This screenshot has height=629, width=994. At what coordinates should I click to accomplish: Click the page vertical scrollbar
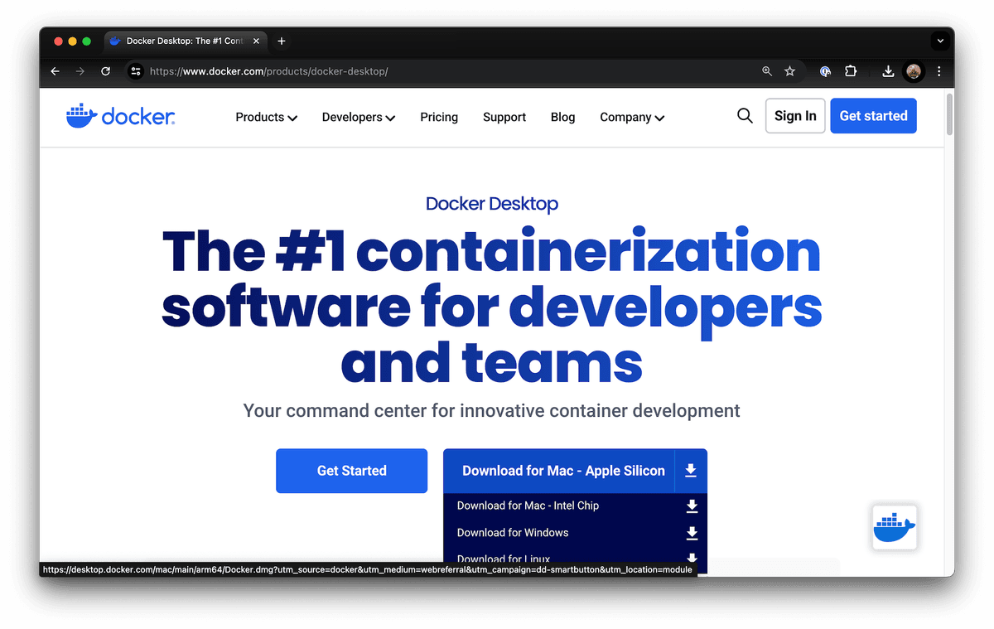948,114
